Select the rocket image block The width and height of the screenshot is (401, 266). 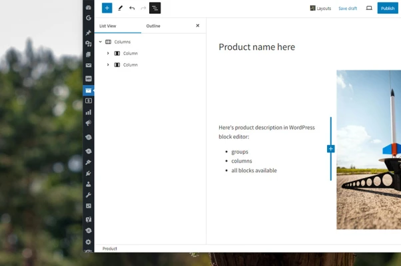click(x=369, y=150)
